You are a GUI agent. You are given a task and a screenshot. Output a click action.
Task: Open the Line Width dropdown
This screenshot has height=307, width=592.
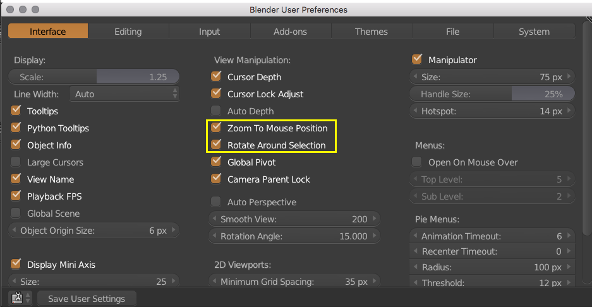pyautogui.click(x=124, y=94)
